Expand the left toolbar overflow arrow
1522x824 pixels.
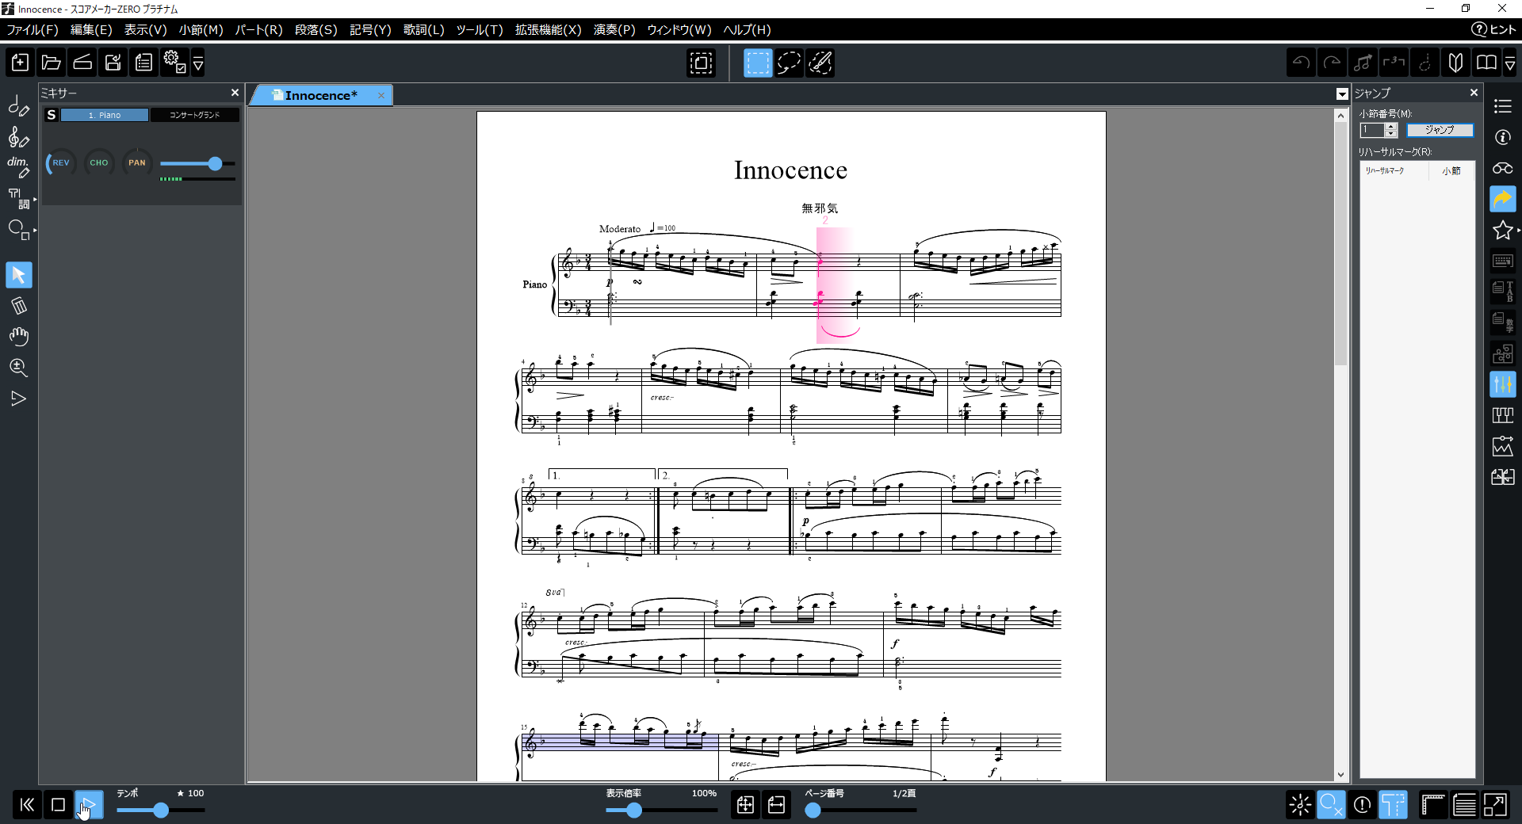click(198, 63)
